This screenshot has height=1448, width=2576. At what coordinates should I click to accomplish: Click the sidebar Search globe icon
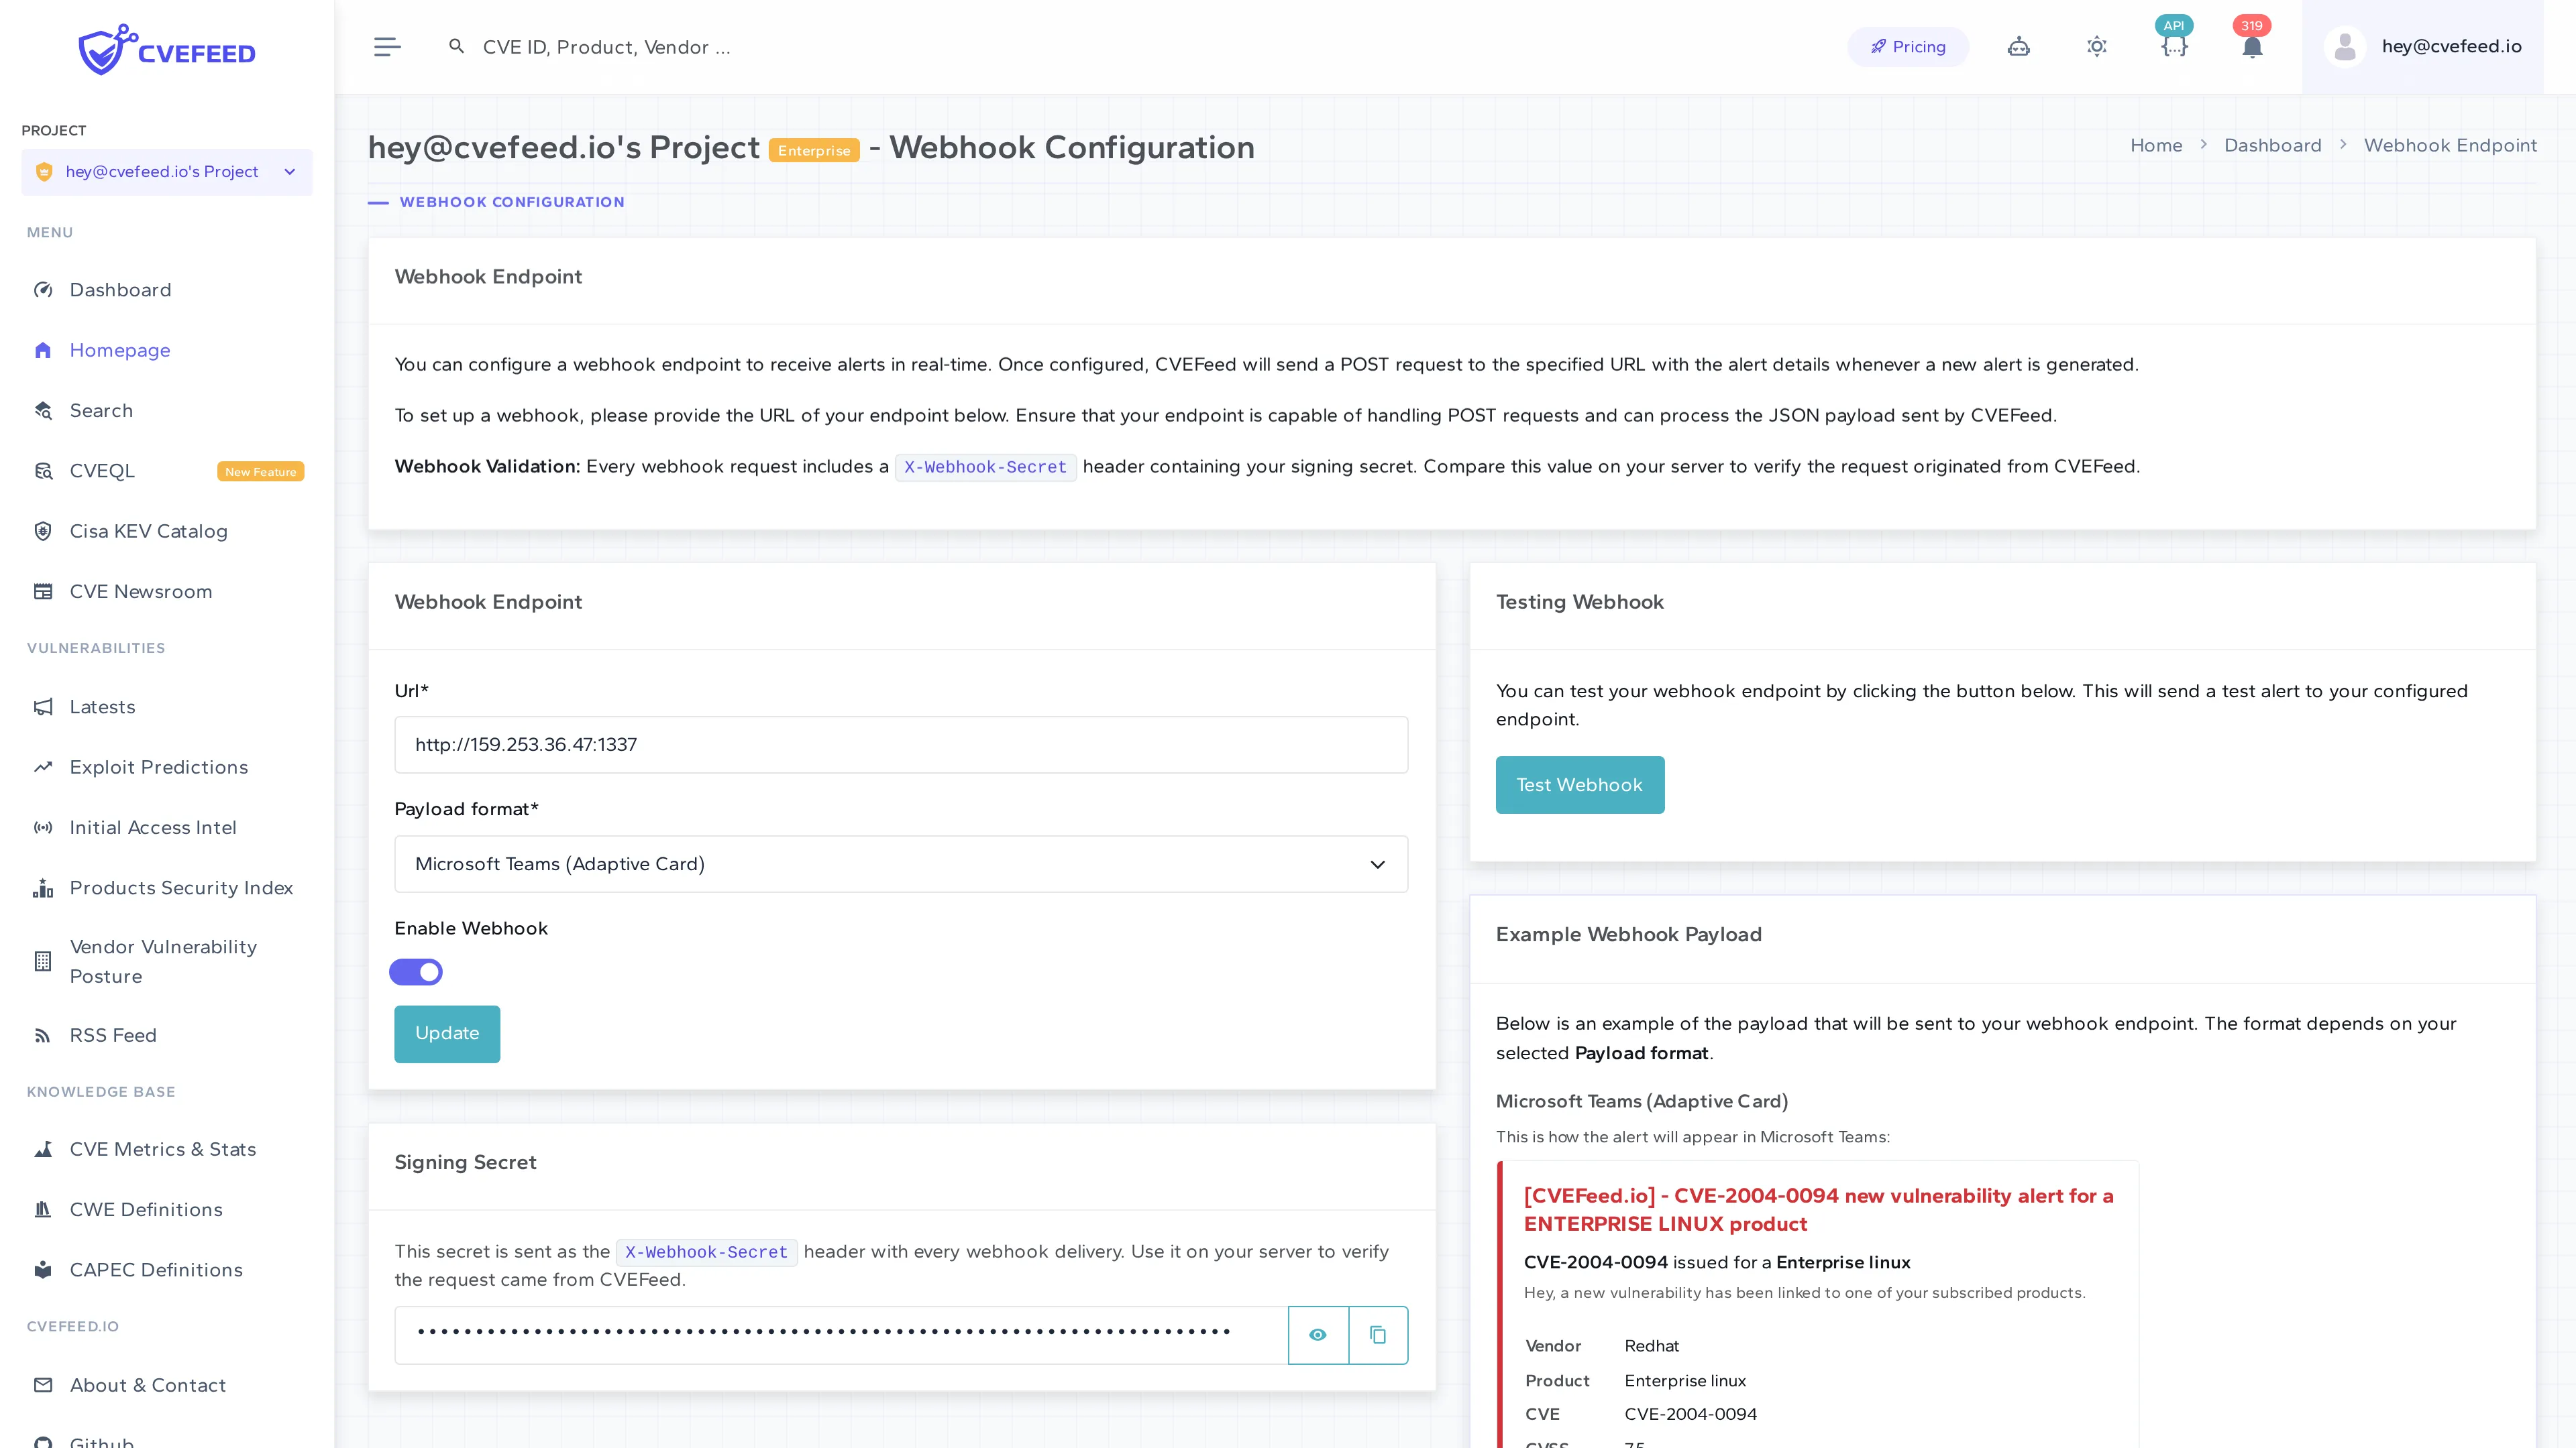tap(43, 411)
